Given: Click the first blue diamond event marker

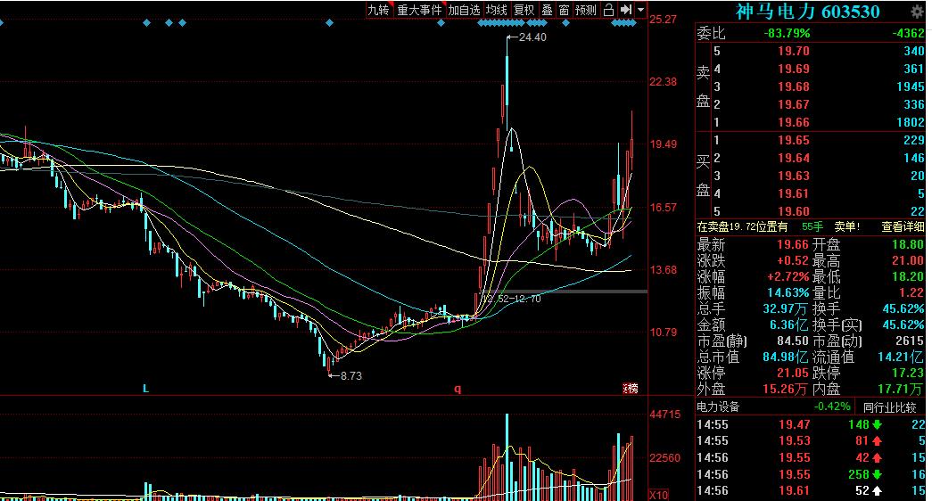Looking at the screenshot, I should coord(147,22).
